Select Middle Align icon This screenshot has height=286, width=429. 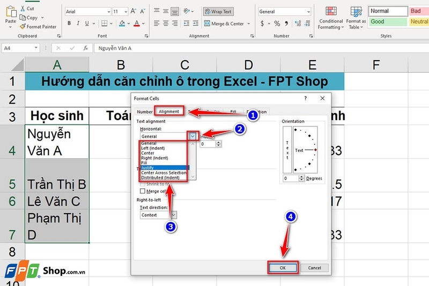click(166, 11)
